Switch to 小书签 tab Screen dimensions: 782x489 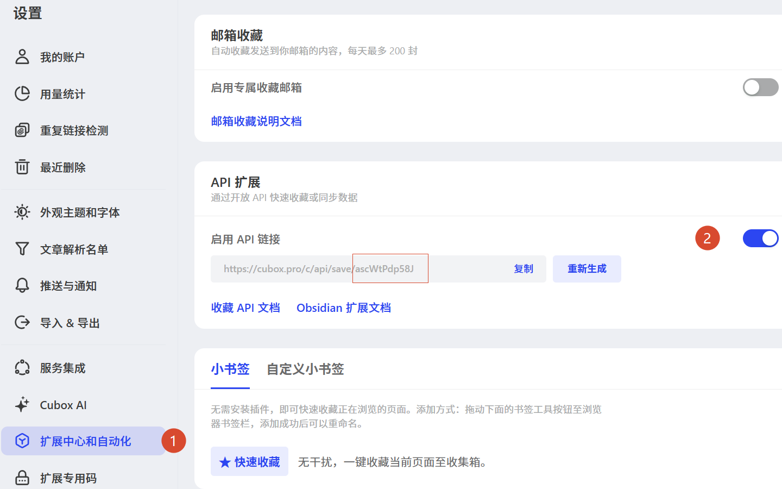(230, 369)
